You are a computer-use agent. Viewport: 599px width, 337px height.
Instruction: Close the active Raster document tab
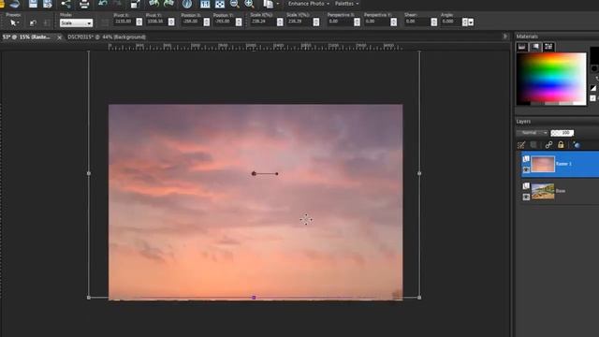[59, 37]
